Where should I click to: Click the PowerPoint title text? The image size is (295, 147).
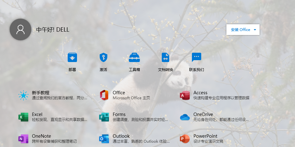pyautogui.click(x=205, y=136)
